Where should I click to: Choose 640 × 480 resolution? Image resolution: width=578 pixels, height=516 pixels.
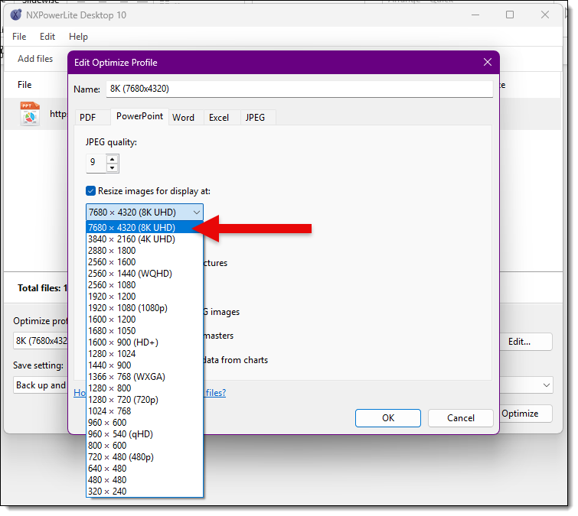(x=145, y=469)
